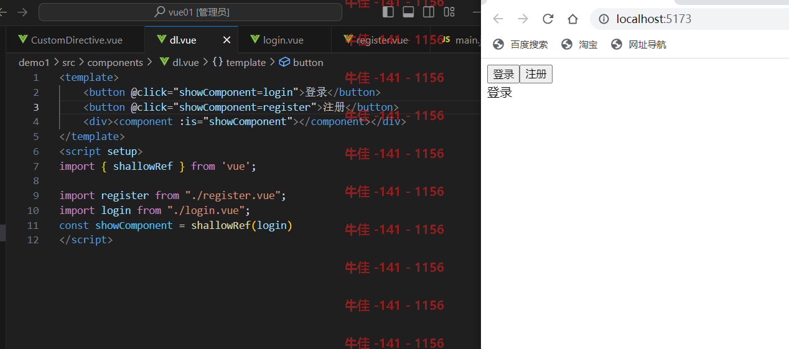Open components breadcrumb segment
789x349 pixels.
tap(115, 62)
